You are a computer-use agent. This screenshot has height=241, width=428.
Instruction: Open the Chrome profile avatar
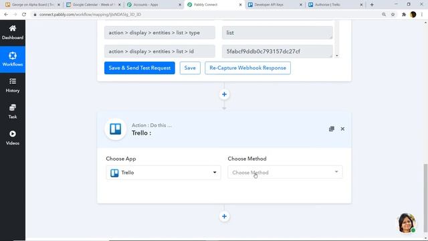[x=413, y=15]
